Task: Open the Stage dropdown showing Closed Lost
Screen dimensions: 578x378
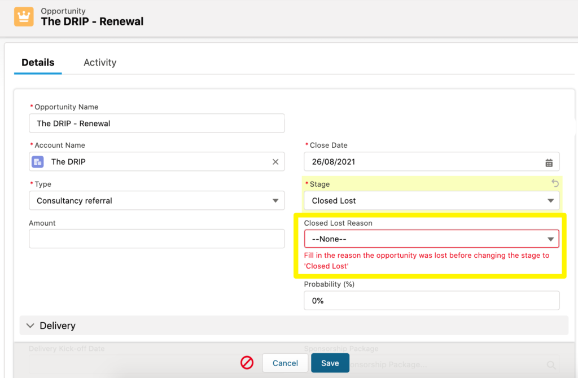Action: (x=432, y=200)
